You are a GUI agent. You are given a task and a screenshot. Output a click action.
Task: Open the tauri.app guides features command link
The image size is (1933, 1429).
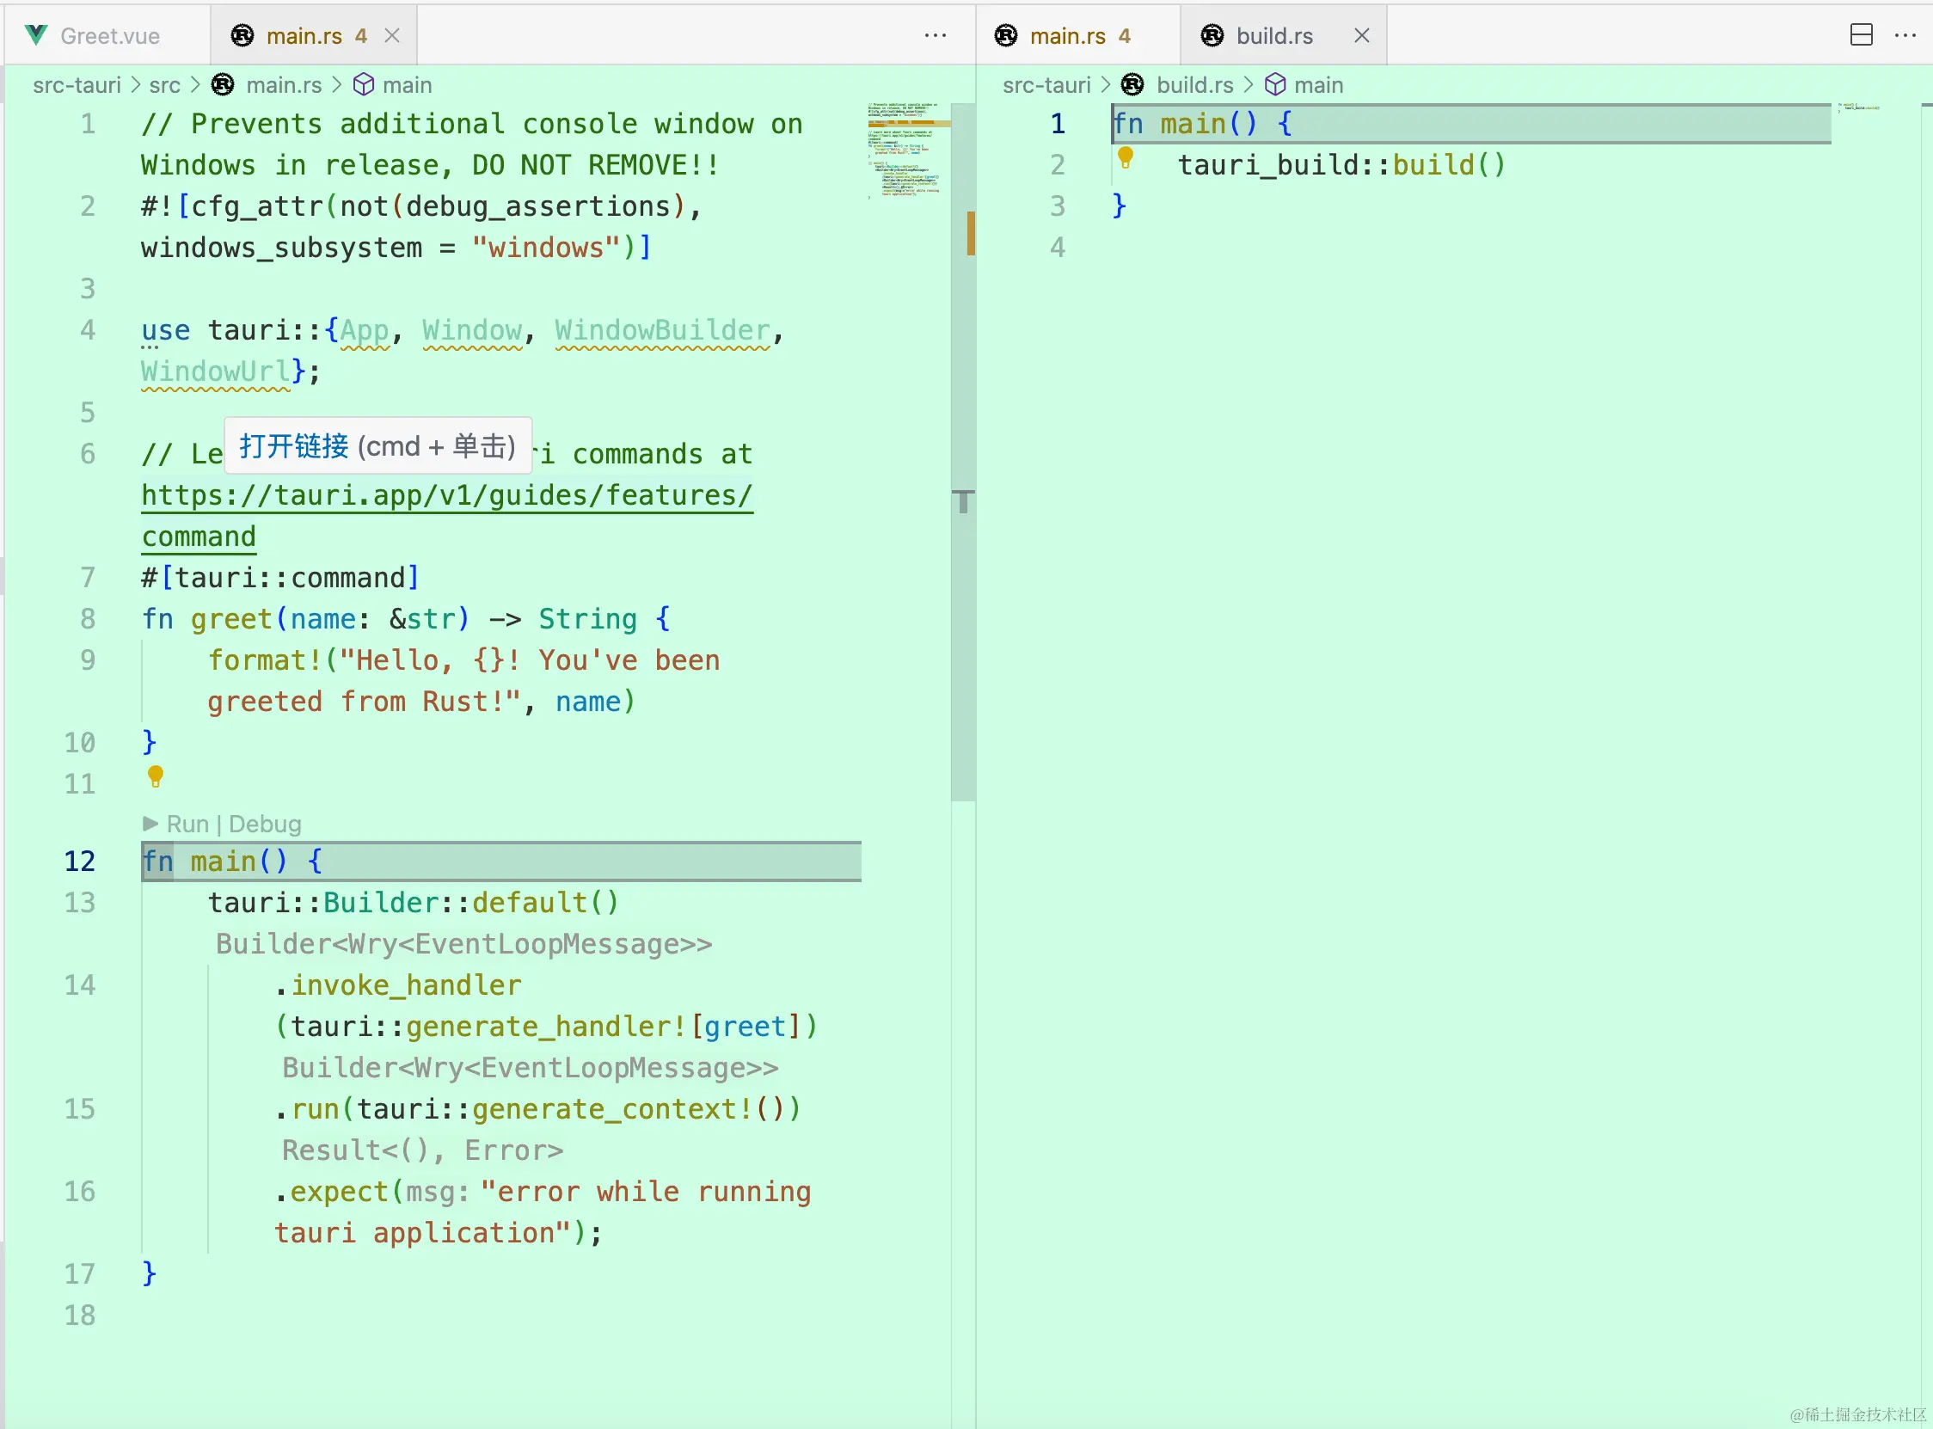tap(446, 495)
